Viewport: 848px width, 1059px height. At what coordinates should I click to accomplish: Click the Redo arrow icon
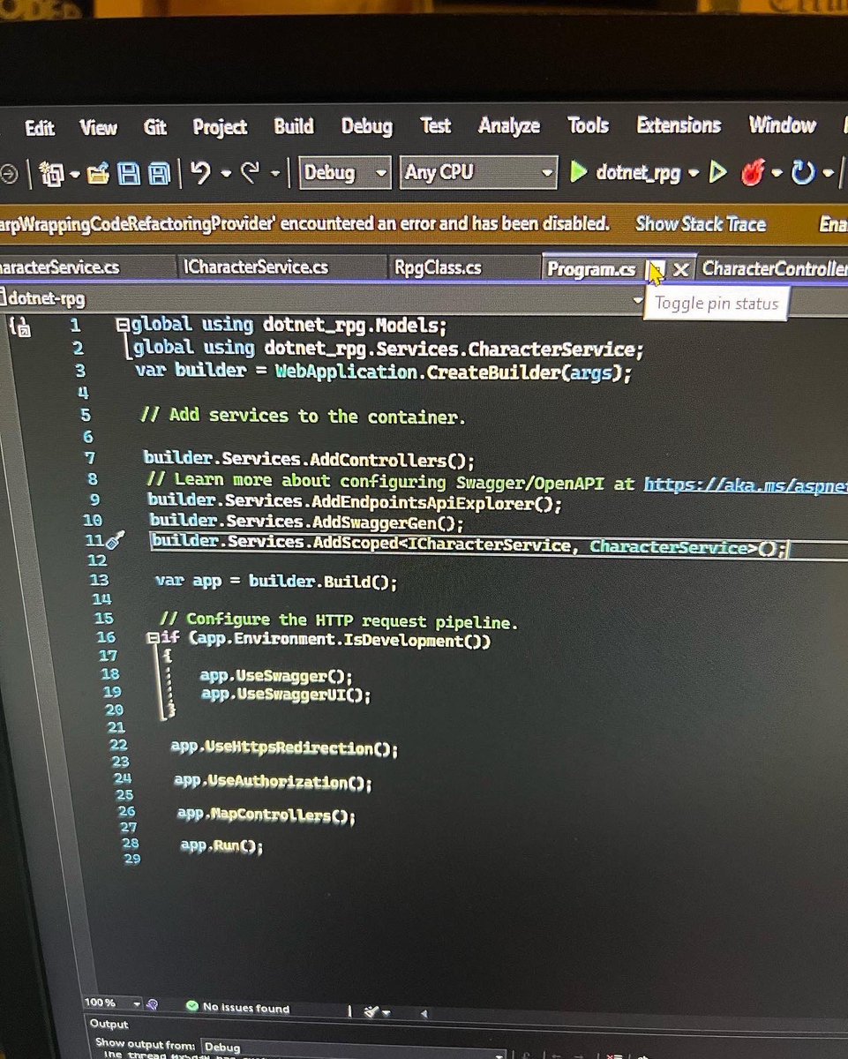click(x=250, y=172)
